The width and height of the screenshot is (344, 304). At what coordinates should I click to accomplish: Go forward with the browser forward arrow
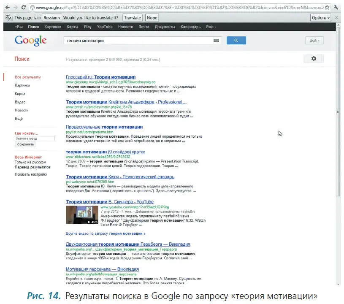15,8
